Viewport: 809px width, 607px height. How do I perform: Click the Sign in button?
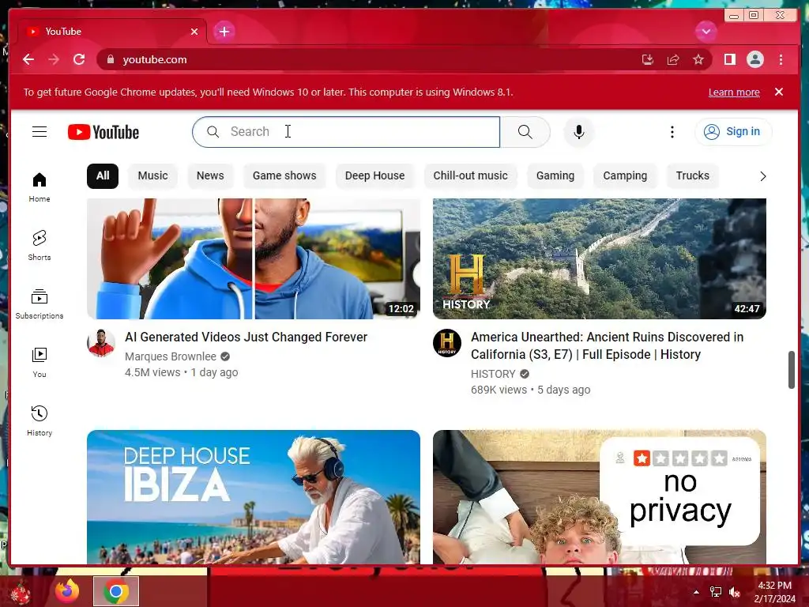733,132
